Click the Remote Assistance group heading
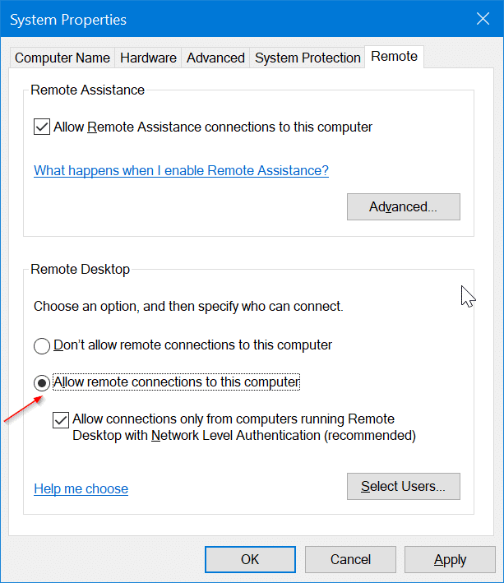Viewport: 504px width, 583px height. point(87,90)
